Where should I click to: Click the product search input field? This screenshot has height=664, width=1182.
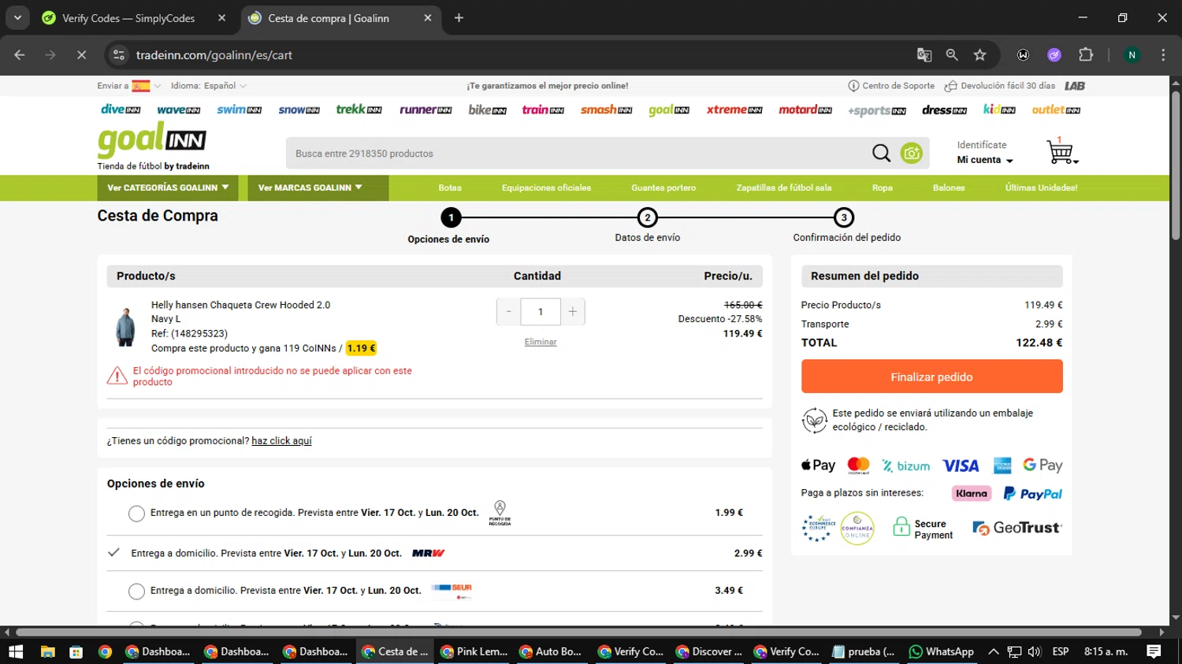579,154
